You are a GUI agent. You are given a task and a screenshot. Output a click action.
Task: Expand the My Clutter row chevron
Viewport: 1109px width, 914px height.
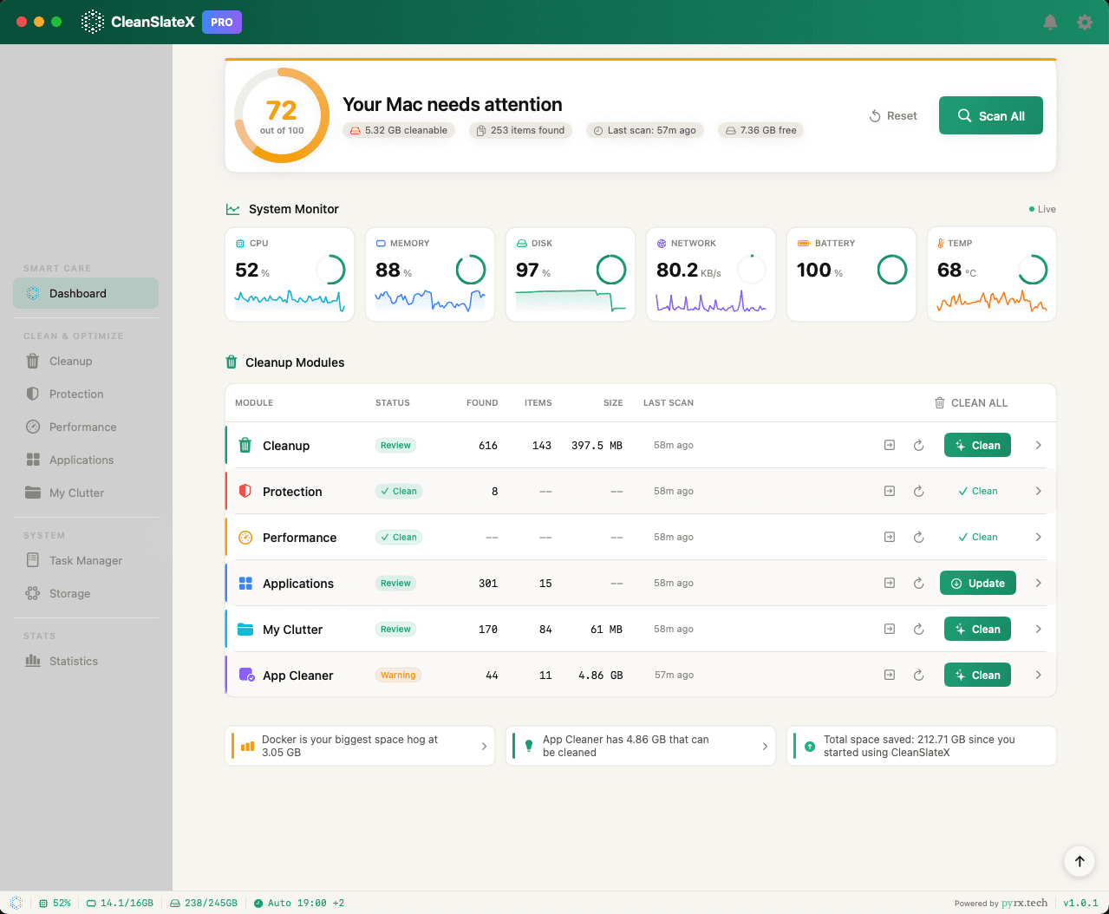[1038, 630]
